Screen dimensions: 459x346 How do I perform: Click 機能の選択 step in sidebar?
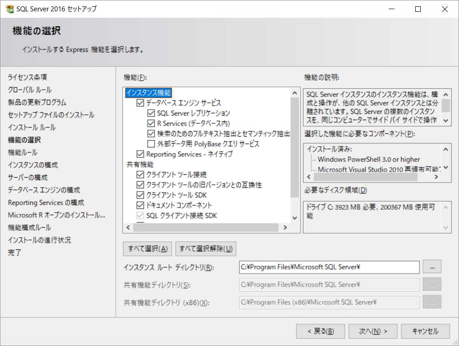(24, 140)
